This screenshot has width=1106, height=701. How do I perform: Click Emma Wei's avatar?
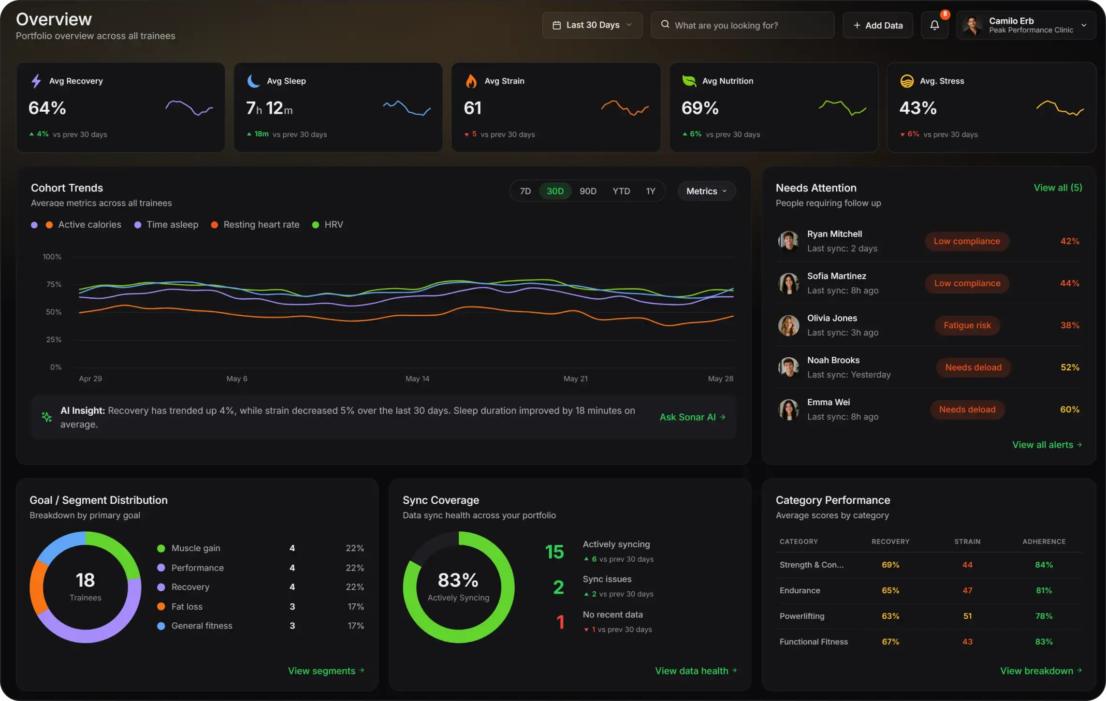pos(788,409)
